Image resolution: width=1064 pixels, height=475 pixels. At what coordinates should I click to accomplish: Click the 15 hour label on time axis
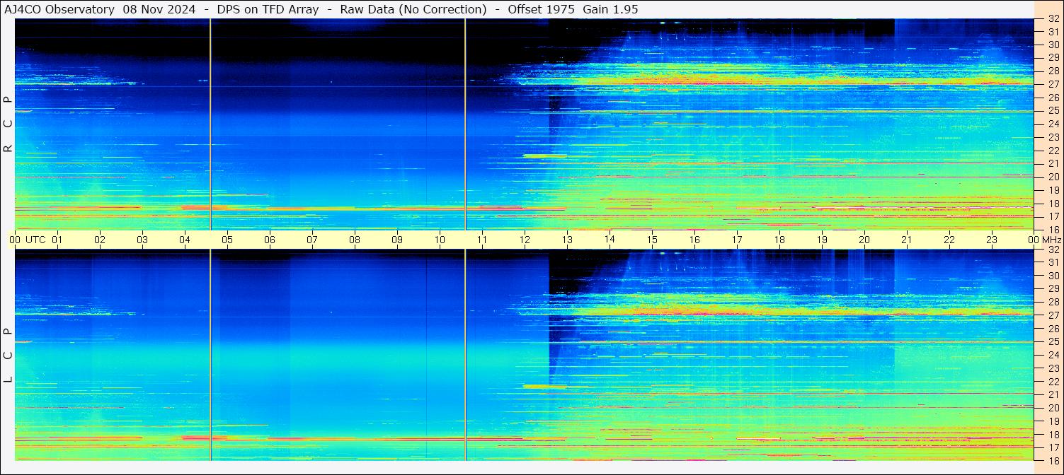click(651, 240)
